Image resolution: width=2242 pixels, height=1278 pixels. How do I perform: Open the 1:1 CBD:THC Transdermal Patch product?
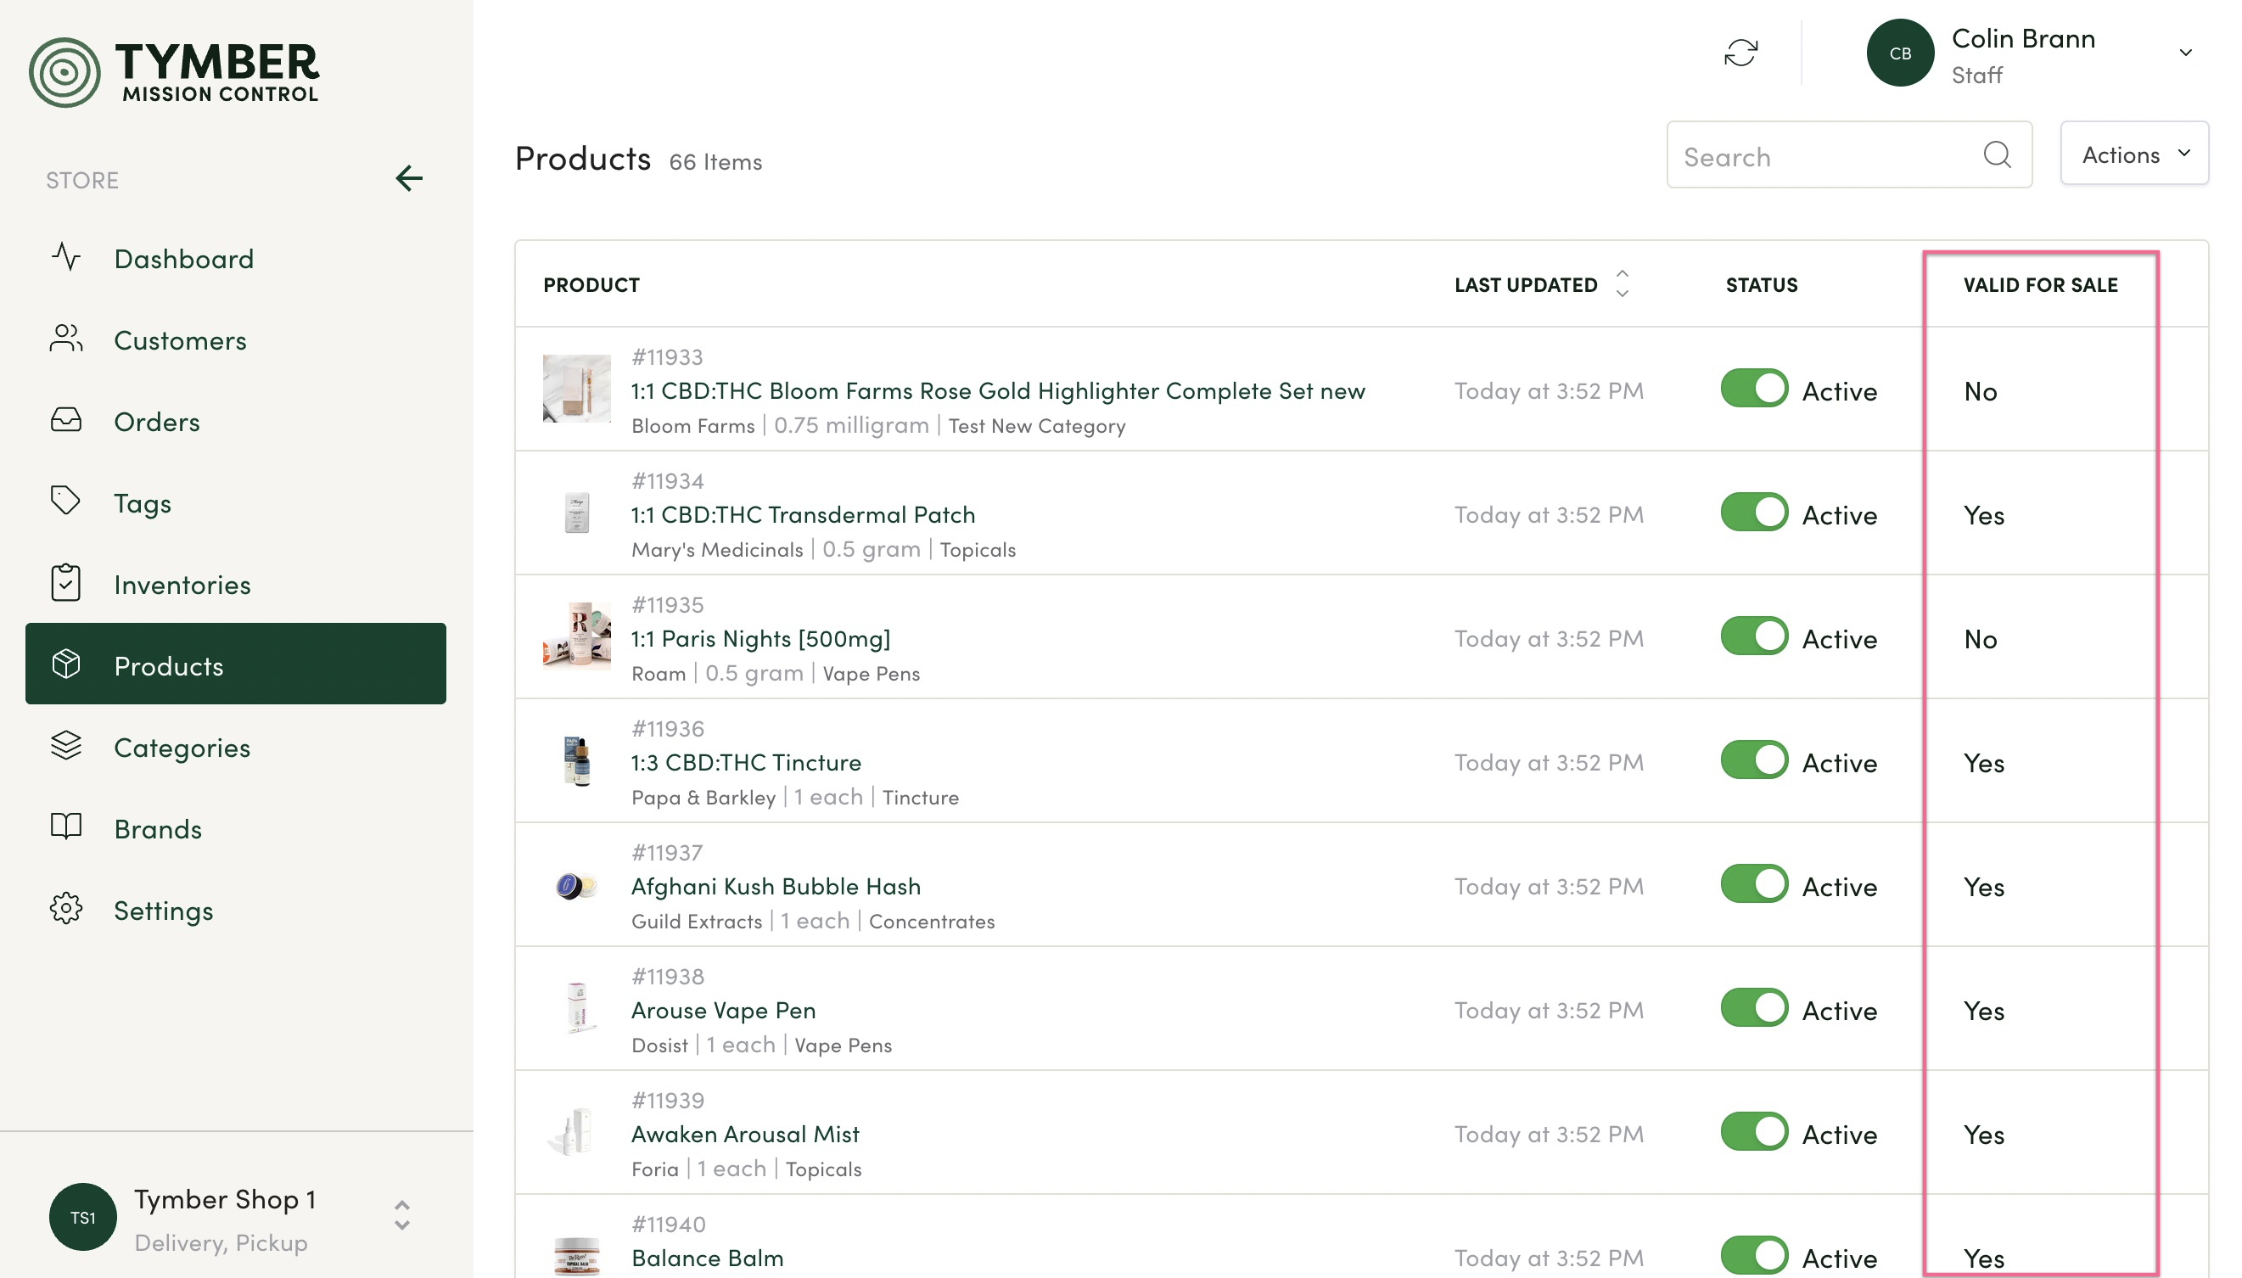pyautogui.click(x=803, y=514)
